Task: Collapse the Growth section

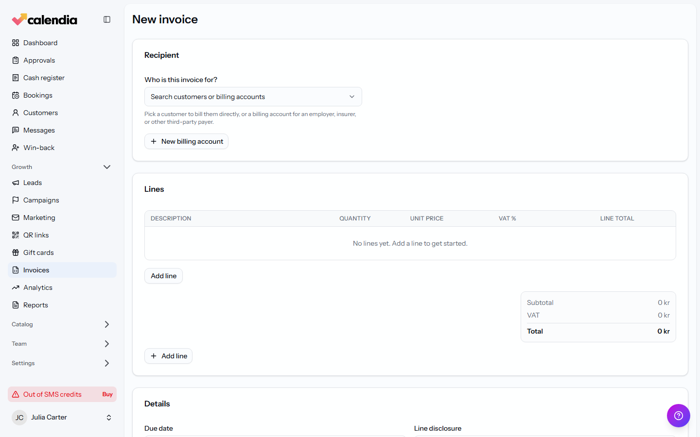Action: point(107,167)
